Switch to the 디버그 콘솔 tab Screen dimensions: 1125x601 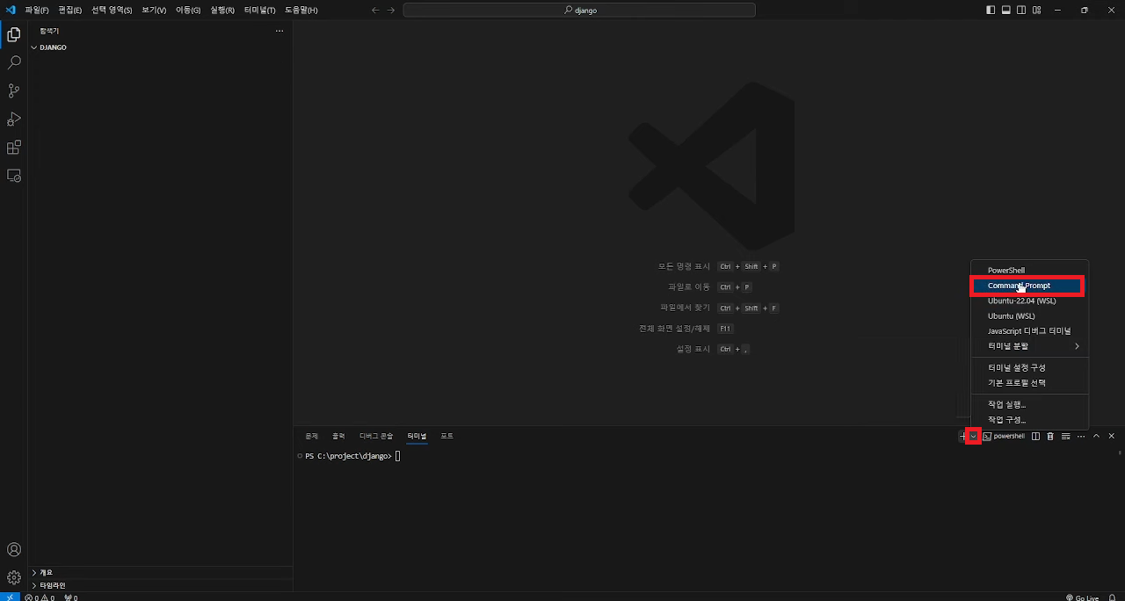(376, 436)
